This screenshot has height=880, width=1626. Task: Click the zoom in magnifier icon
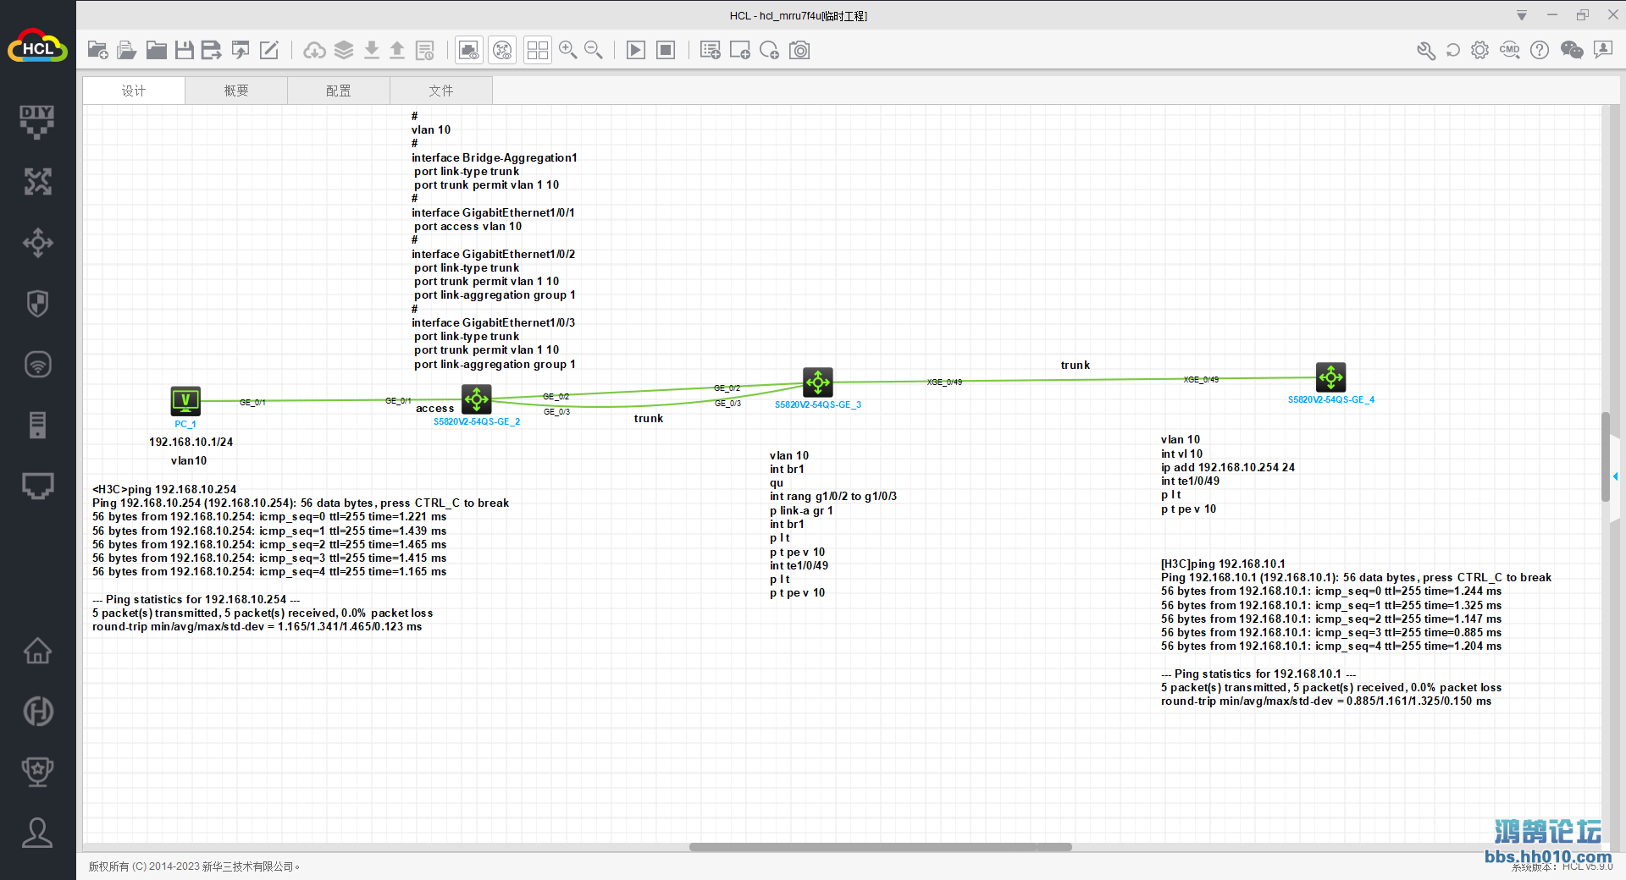pyautogui.click(x=568, y=50)
